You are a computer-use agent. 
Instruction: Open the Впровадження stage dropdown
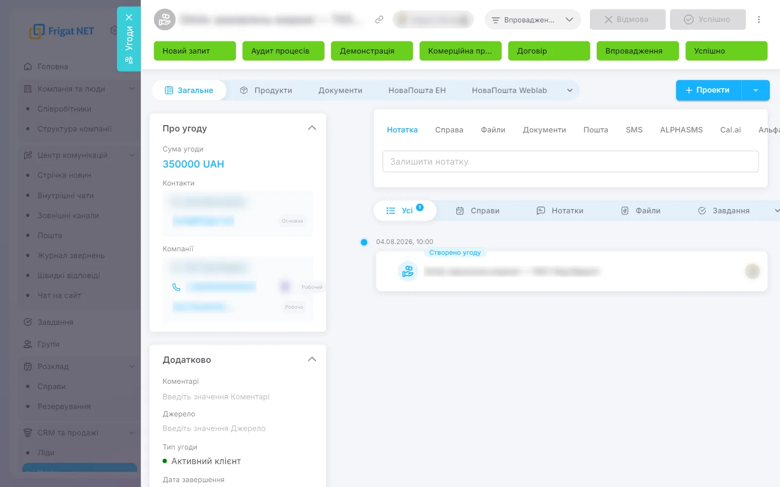[532, 19]
